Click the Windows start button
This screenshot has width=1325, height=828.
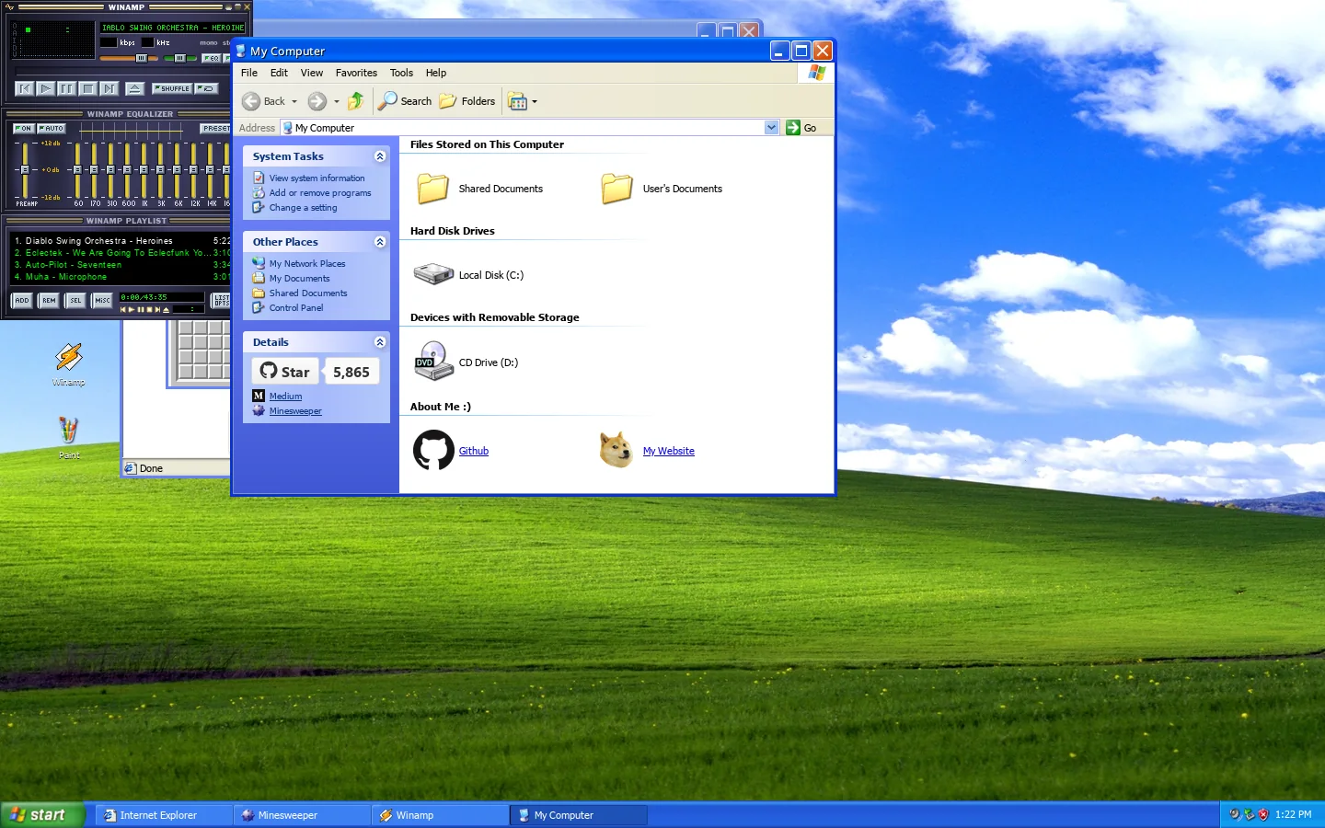[42, 815]
